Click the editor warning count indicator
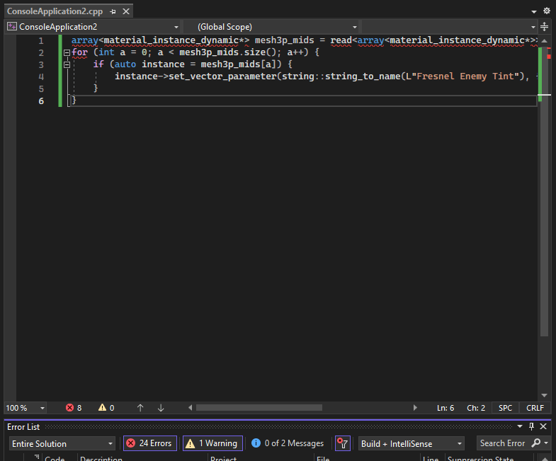The image size is (556, 461). [x=106, y=408]
